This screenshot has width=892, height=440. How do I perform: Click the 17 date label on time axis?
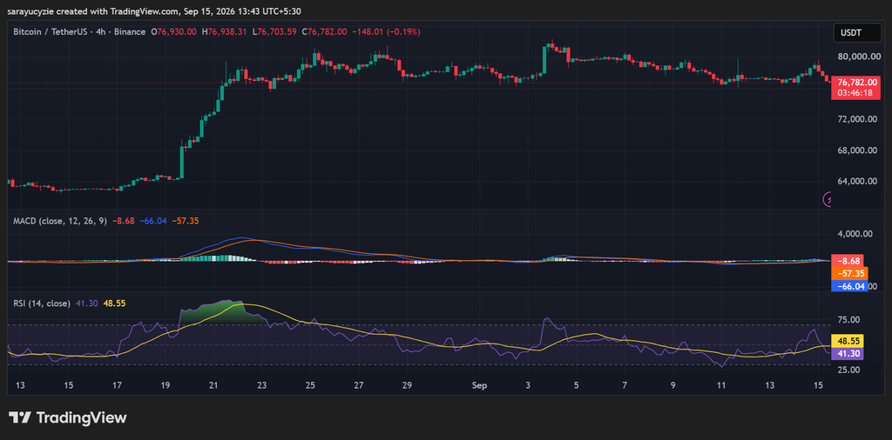(x=117, y=385)
